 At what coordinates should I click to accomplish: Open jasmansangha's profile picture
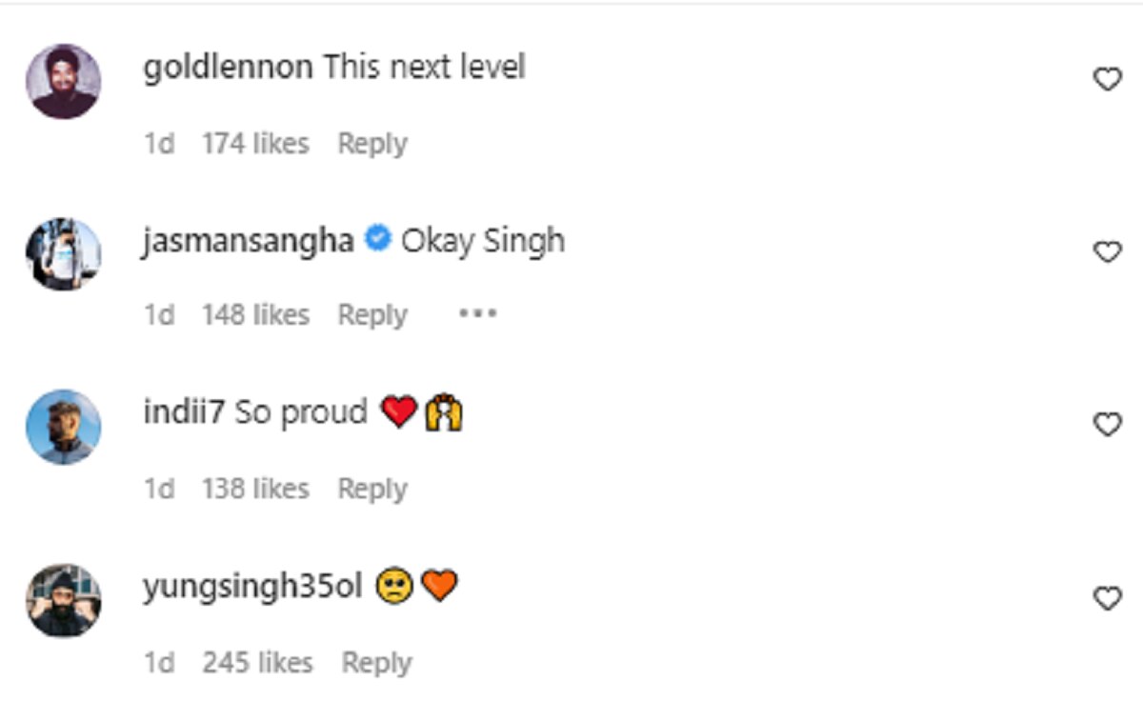tap(63, 253)
